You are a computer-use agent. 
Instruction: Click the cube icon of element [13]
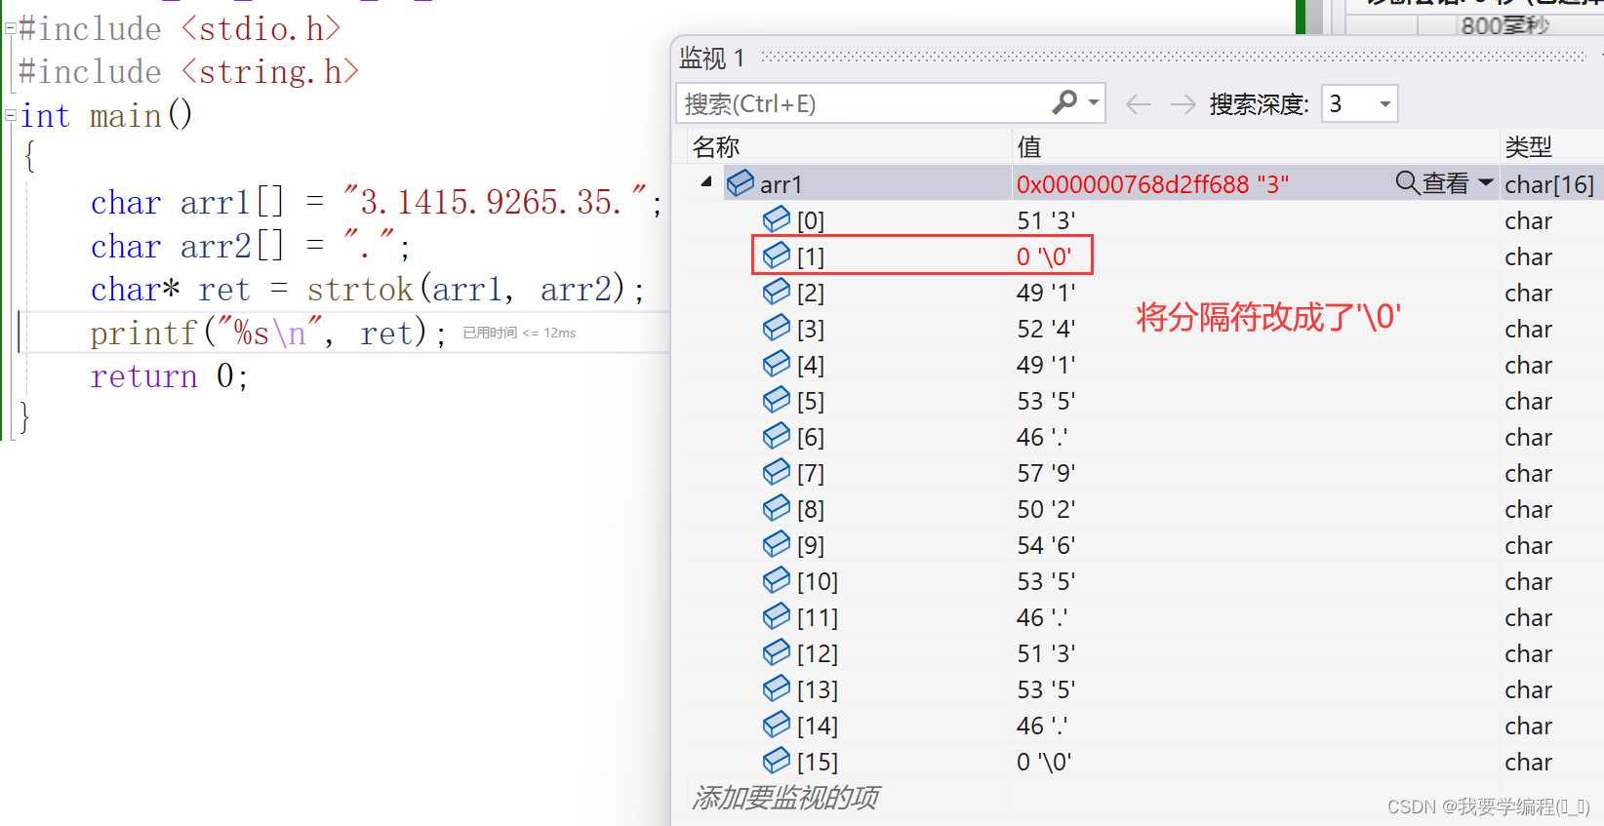[777, 688]
